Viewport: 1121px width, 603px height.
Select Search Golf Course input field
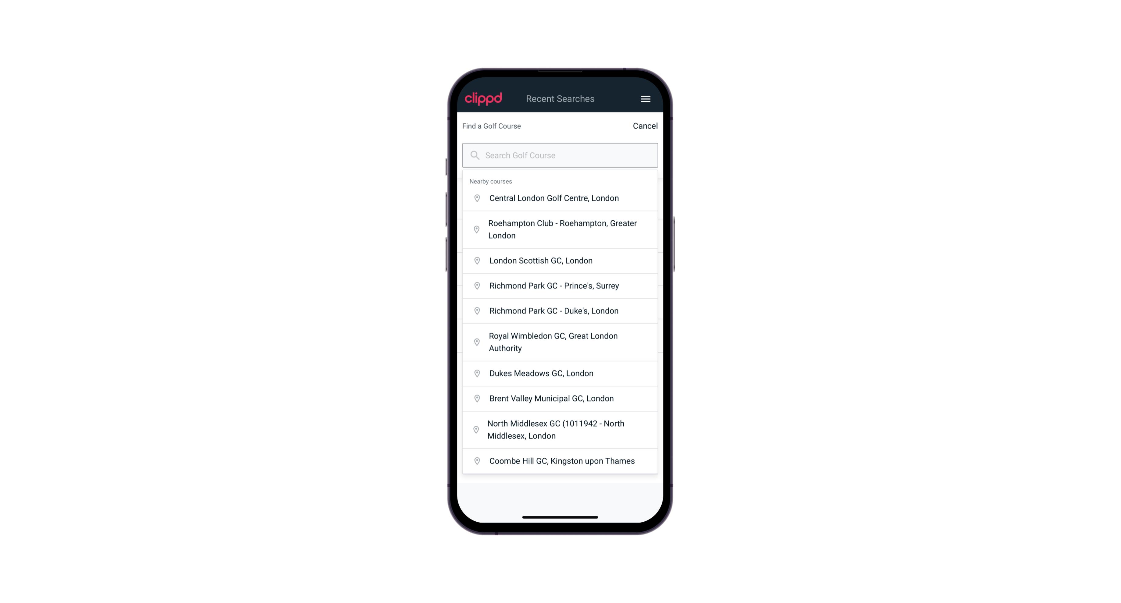pyautogui.click(x=560, y=155)
